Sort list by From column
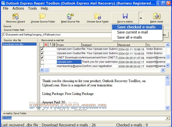 click(x=69, y=45)
